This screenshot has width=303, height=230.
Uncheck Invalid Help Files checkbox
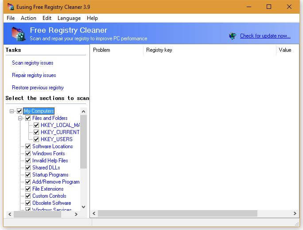pyautogui.click(x=28, y=161)
